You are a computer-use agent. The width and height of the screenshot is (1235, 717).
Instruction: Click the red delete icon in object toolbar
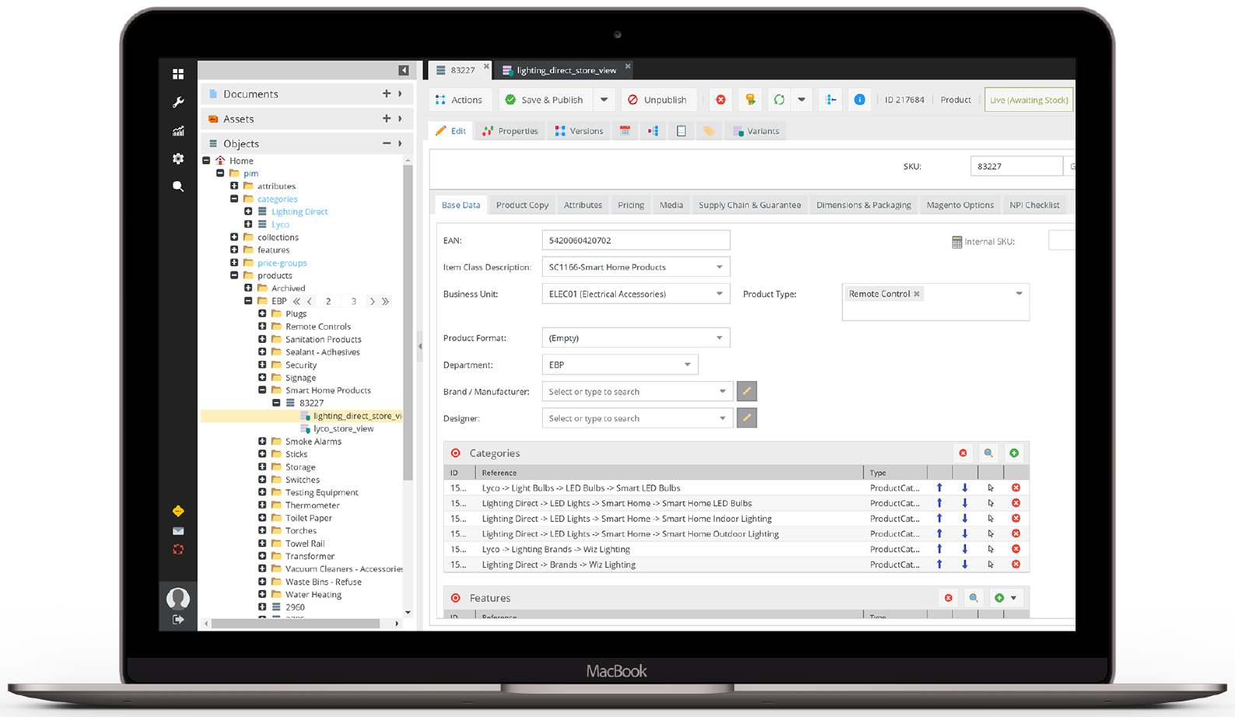pyautogui.click(x=721, y=100)
